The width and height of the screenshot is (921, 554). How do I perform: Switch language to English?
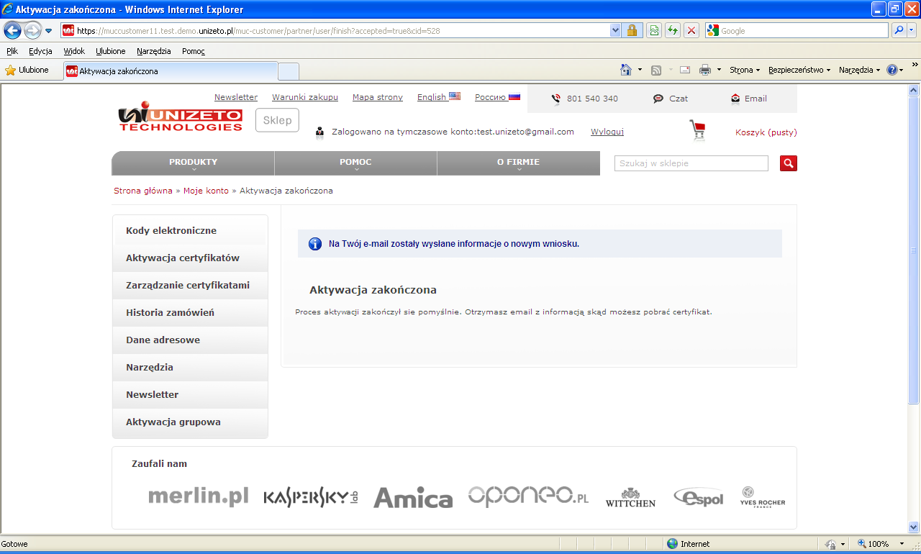point(439,97)
